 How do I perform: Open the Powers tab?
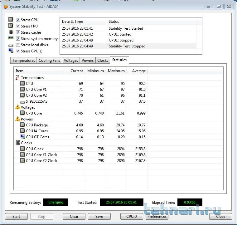click(88, 61)
